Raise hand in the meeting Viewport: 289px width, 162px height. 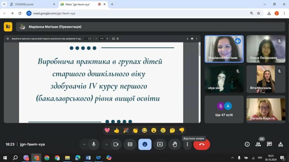click(175, 144)
